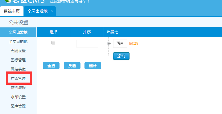The image size is (222, 114).
Task: Select the 全局出发地 tab
Action: click(37, 11)
